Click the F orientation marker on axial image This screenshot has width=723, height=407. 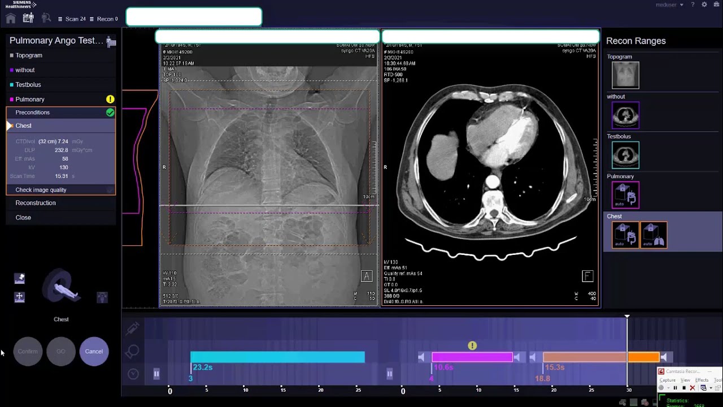pos(587,276)
